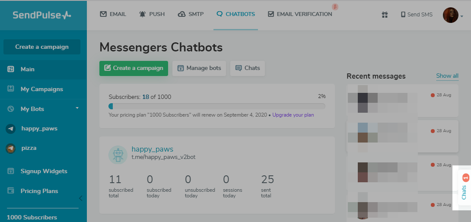Follow the Upgrade your plan link
The image size is (471, 222).
pos(293,115)
